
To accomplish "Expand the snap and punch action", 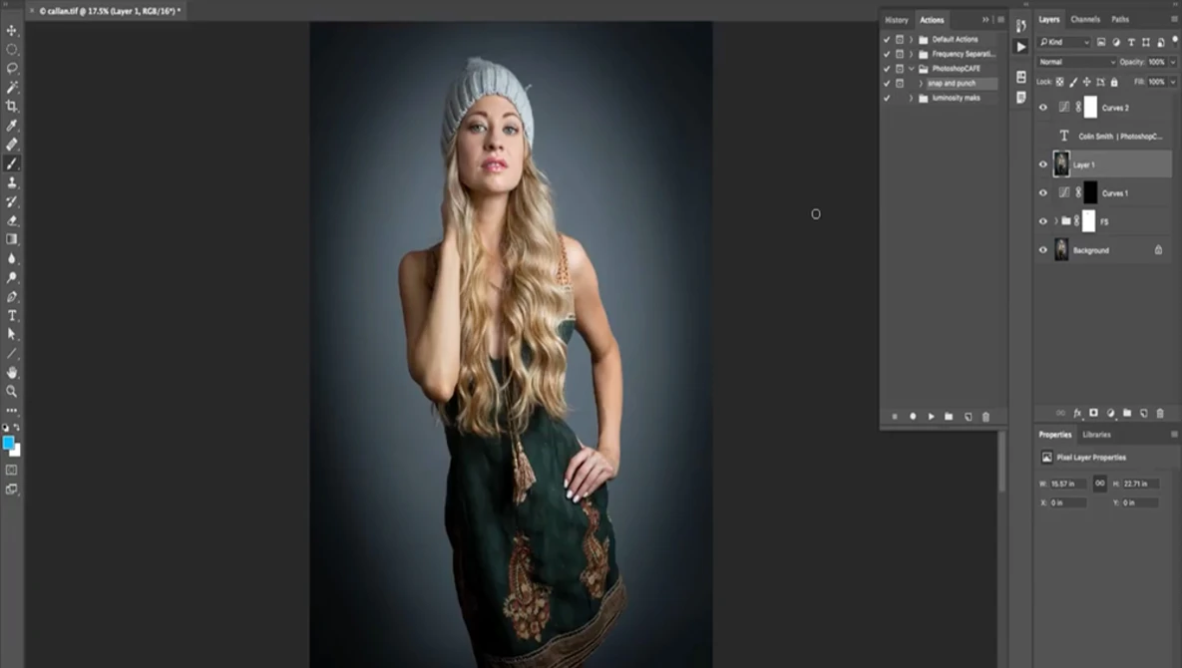I will coord(921,84).
